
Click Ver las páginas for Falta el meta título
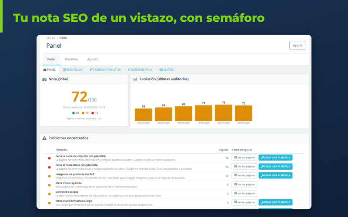(x=244, y=167)
